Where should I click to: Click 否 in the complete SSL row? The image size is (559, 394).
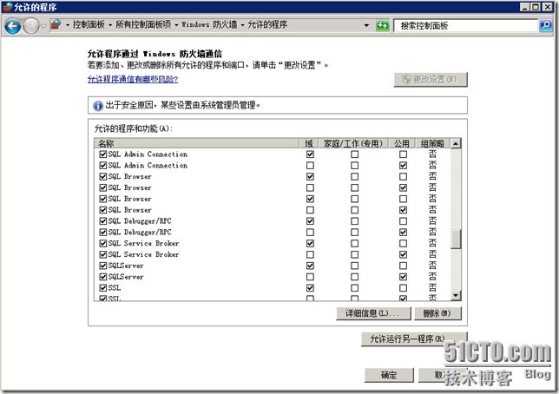pos(432,288)
